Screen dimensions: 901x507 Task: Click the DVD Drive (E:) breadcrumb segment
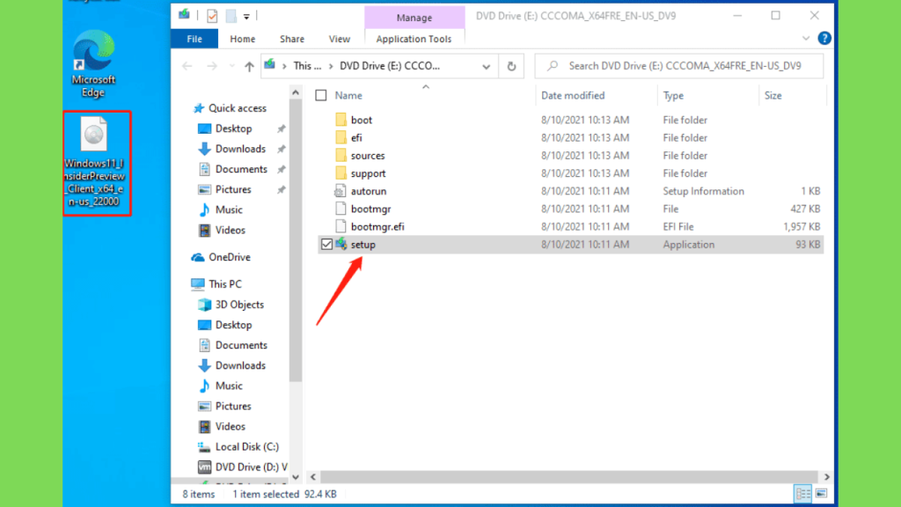click(x=390, y=66)
